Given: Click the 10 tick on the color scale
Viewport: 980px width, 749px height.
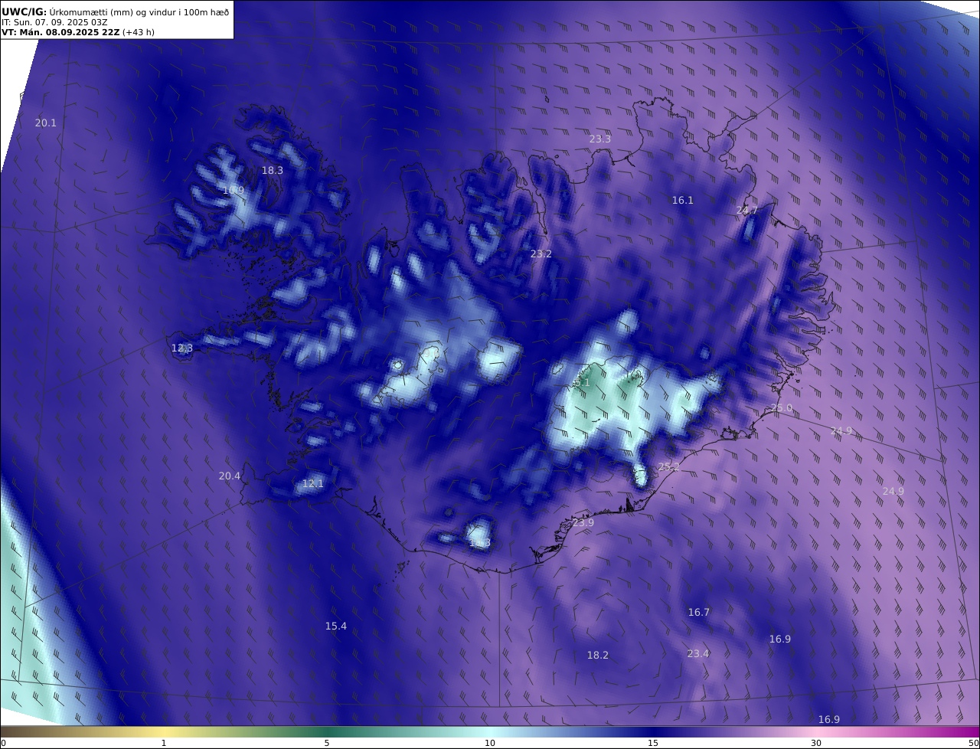Looking at the screenshot, I should [x=490, y=743].
